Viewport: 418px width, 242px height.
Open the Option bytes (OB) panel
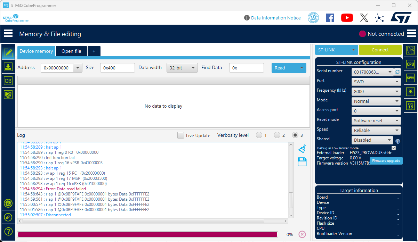[x=8, y=80]
